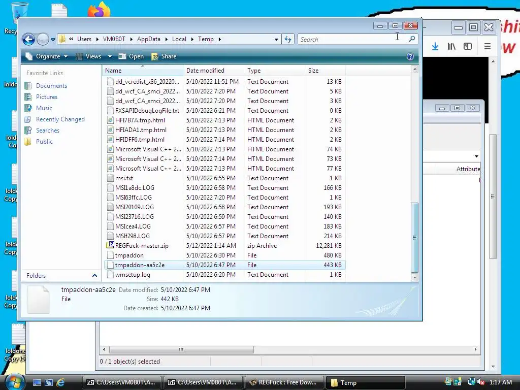The image size is (520, 390).
Task: Switch to REGFuck Free Download taskbar button
Action: (x=284, y=382)
